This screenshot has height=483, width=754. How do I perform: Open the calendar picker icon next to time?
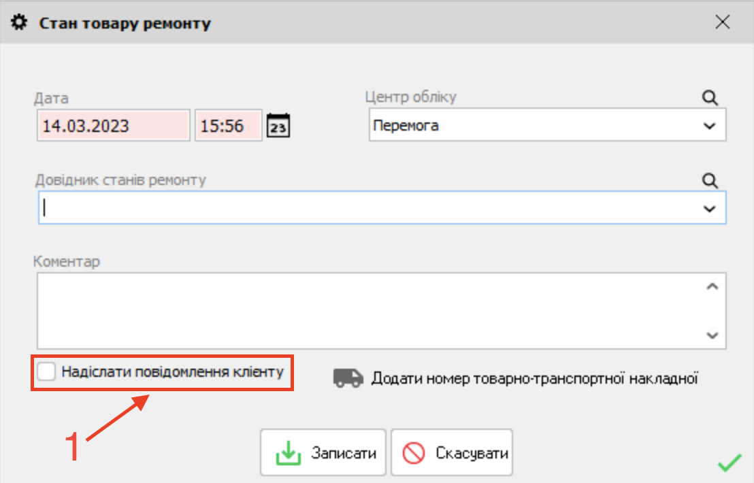278,124
